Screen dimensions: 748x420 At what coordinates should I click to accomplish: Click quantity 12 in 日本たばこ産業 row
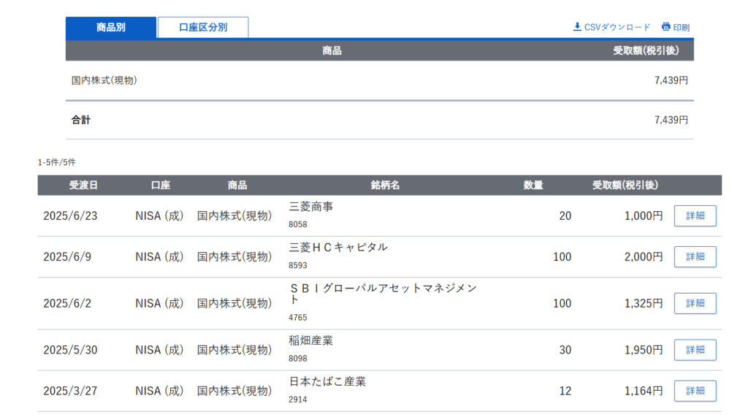565,391
